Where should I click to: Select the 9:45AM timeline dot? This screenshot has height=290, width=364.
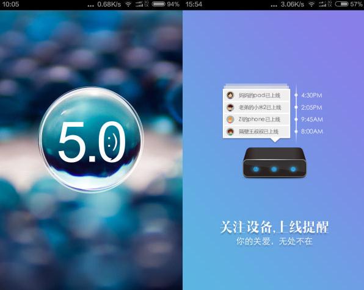[296, 119]
